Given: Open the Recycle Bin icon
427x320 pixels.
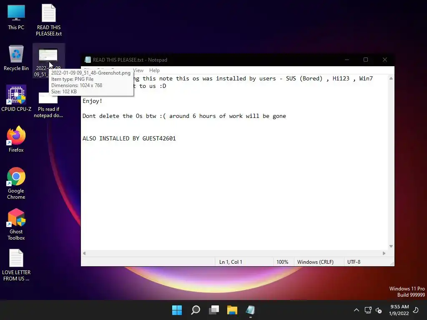Looking at the screenshot, I should point(16,57).
